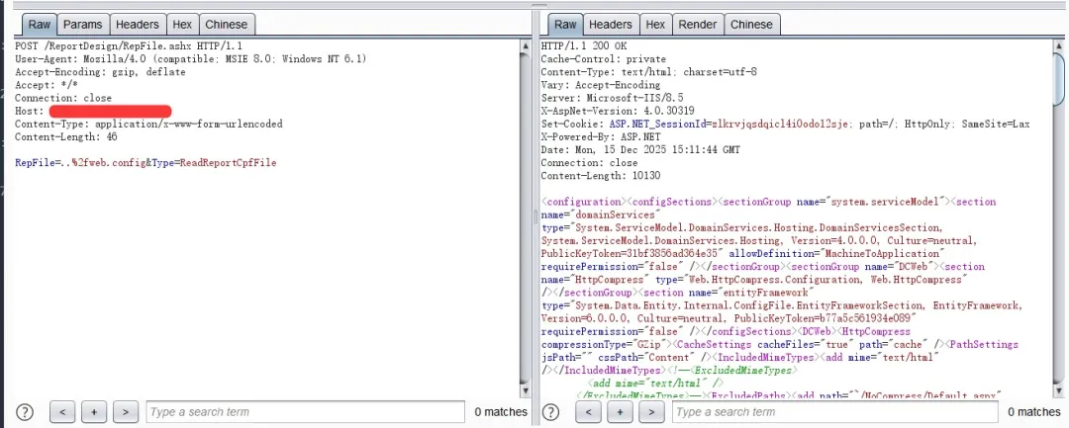The width and height of the screenshot is (1069, 428).
Task: Go to previous match in response search
Action: (x=588, y=411)
